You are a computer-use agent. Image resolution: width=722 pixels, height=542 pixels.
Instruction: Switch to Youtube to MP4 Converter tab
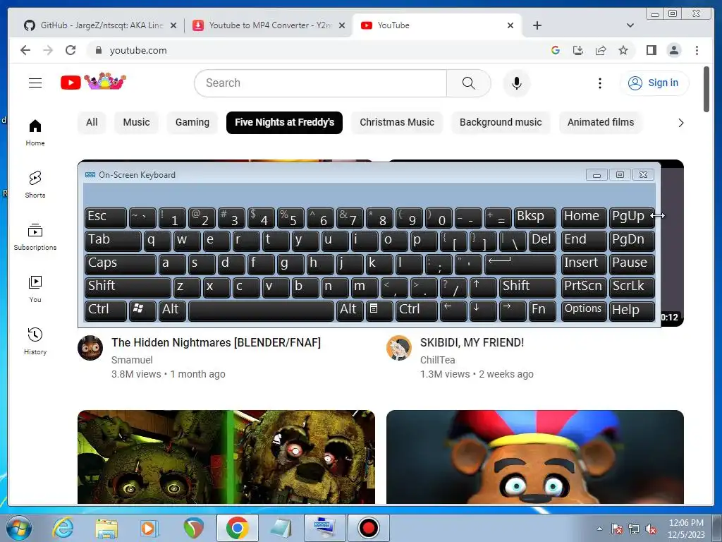(x=269, y=25)
